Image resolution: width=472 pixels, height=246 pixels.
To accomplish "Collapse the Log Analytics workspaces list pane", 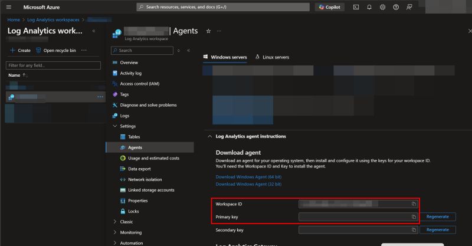I will [x=94, y=31].
